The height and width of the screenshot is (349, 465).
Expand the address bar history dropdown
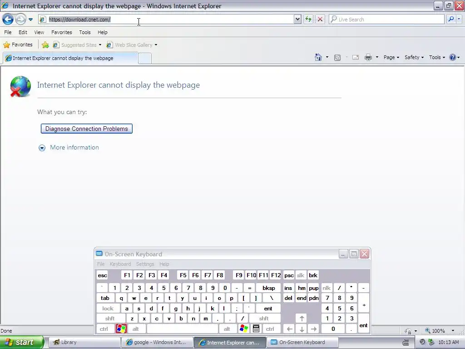(297, 20)
